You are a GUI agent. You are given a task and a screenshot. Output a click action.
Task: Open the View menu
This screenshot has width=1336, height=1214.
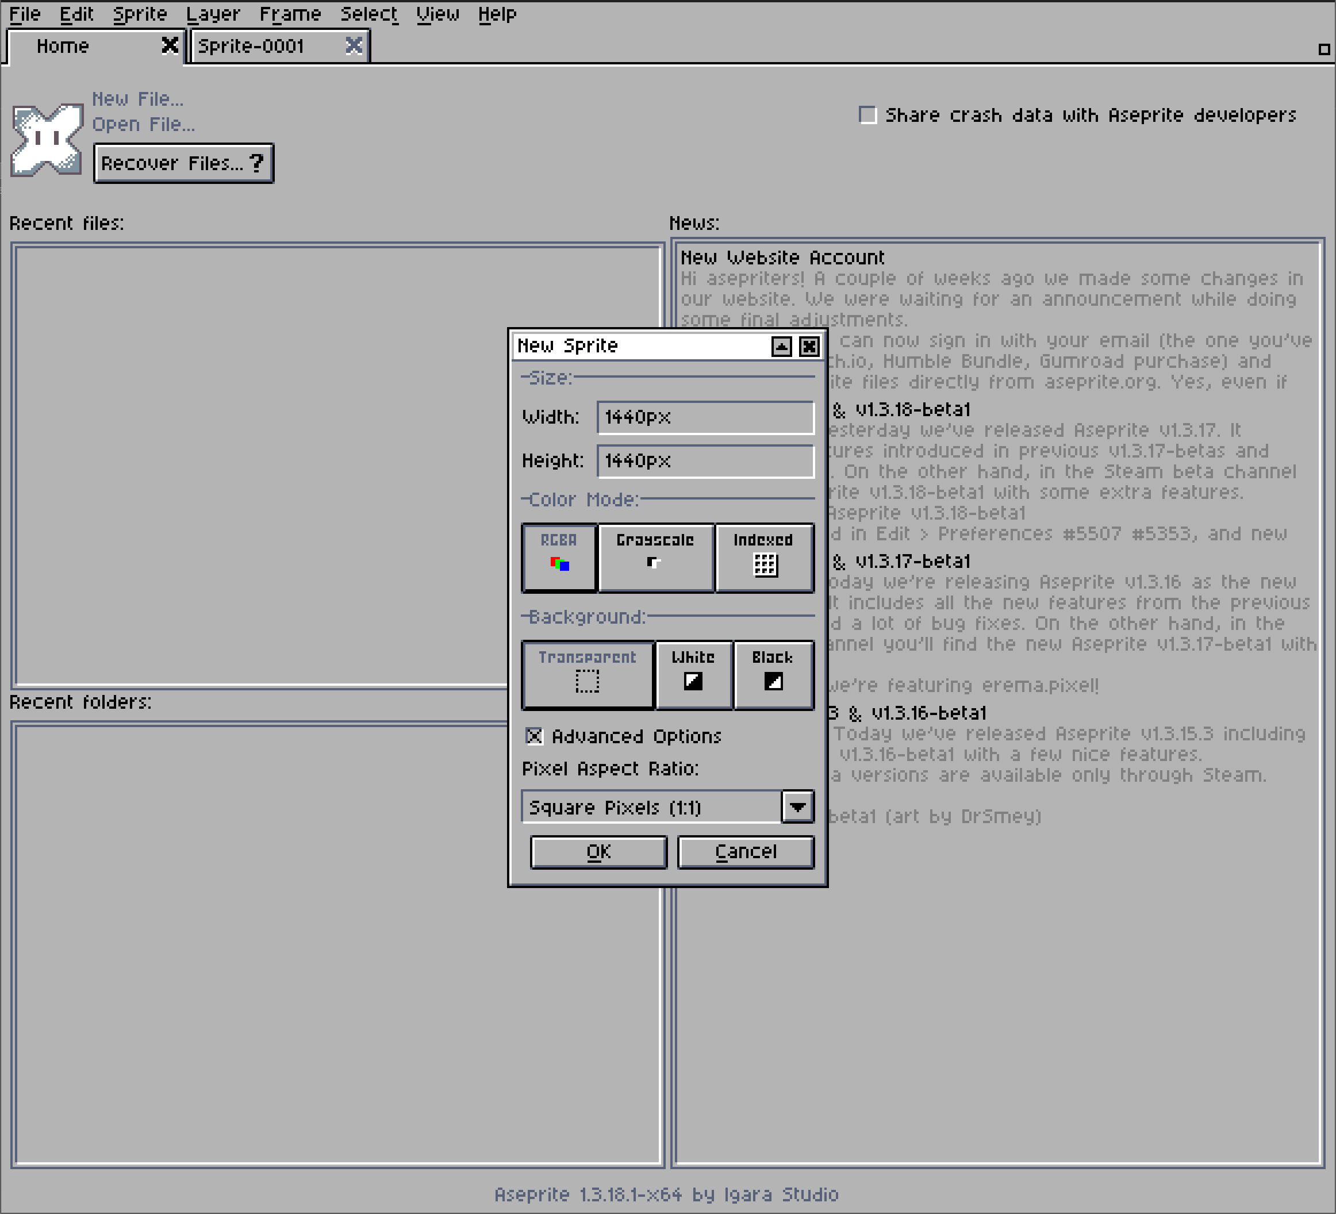[437, 14]
